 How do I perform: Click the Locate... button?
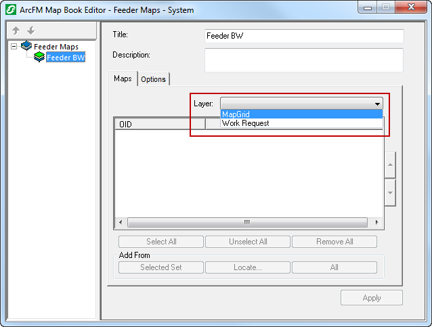248,267
